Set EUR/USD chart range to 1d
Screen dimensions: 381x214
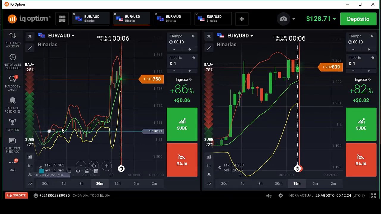coord(243,184)
